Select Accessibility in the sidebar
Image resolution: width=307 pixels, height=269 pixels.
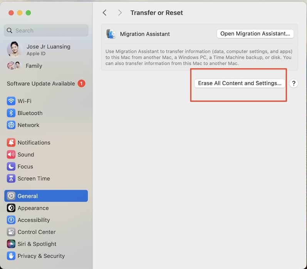[34, 220]
